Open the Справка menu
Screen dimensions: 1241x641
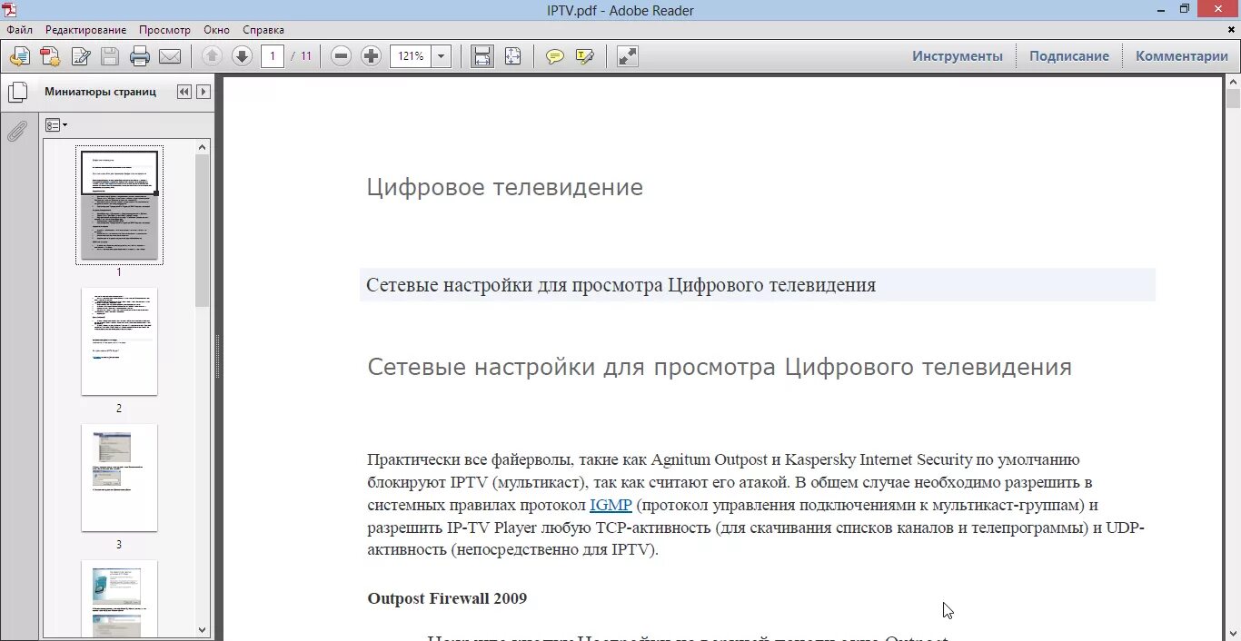pyautogui.click(x=263, y=30)
